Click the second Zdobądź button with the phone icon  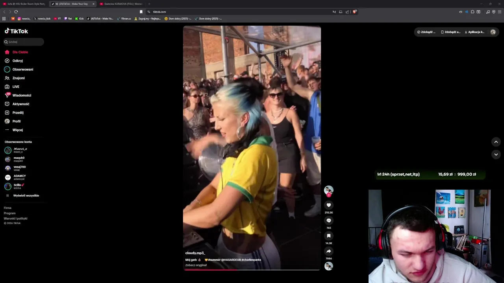(450, 32)
